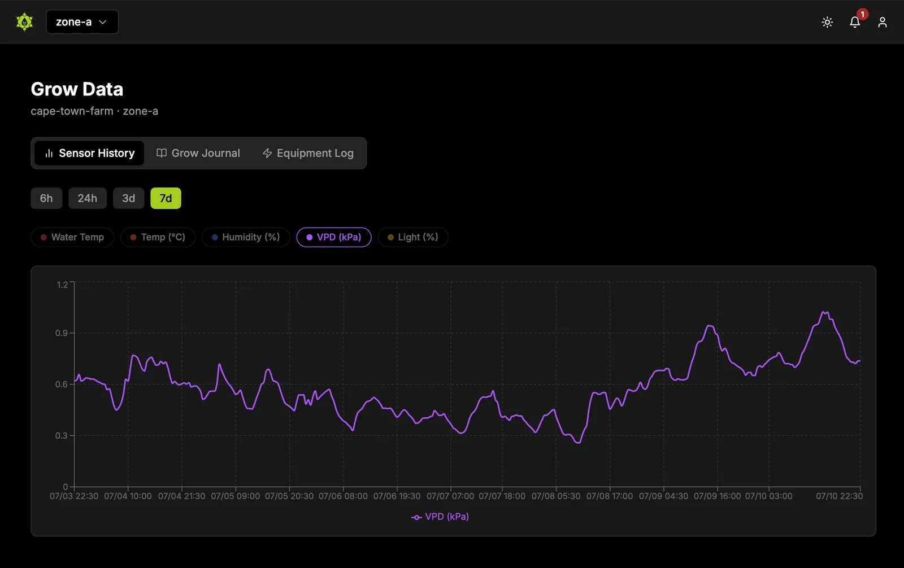Click the 07/03 22:30 axis label
904x568 pixels.
[74, 496]
